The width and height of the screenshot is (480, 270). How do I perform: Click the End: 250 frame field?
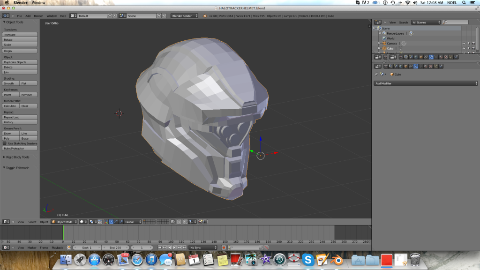[115, 247]
